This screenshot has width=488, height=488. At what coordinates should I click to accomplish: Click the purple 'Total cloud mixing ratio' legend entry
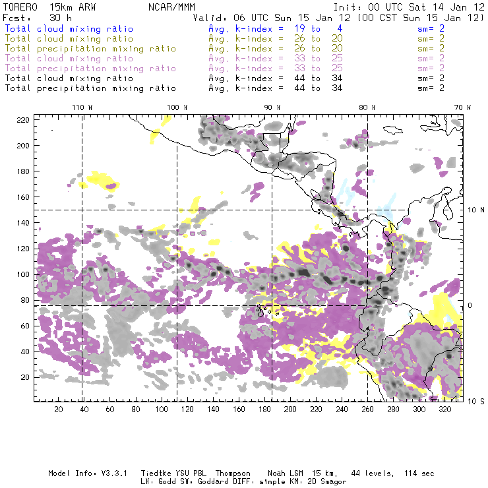[69, 59]
